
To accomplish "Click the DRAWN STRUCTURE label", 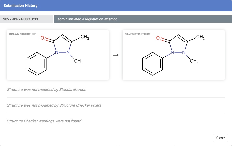I will (22, 34).
